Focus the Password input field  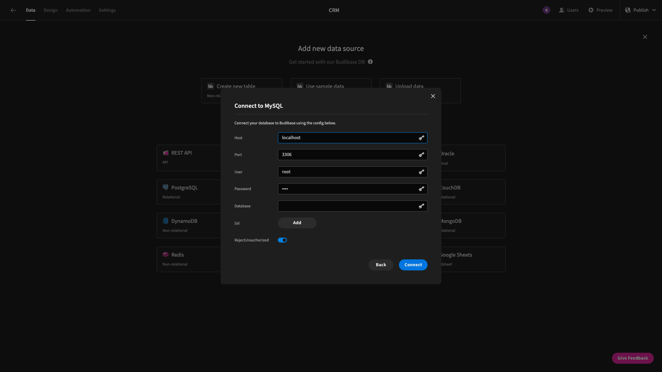pyautogui.click(x=352, y=189)
